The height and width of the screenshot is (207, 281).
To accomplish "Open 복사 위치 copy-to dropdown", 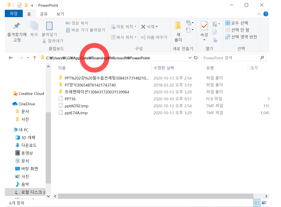I will point(124,37).
